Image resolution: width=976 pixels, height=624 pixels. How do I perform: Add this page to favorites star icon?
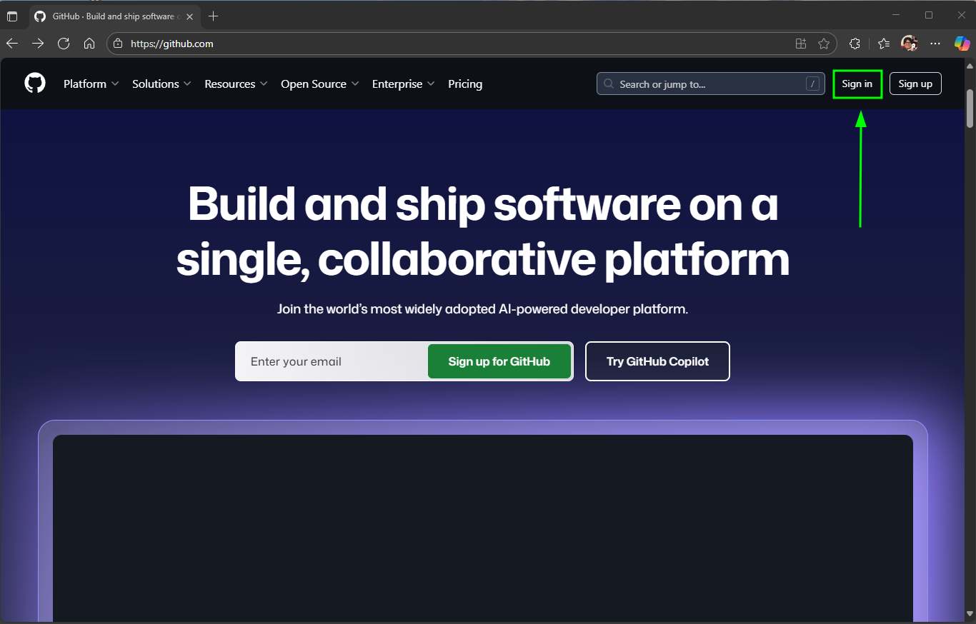[x=824, y=44]
